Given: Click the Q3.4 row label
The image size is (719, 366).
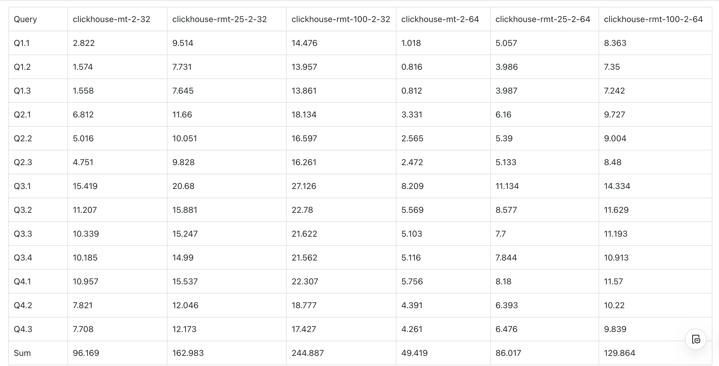Looking at the screenshot, I should click(x=23, y=258).
